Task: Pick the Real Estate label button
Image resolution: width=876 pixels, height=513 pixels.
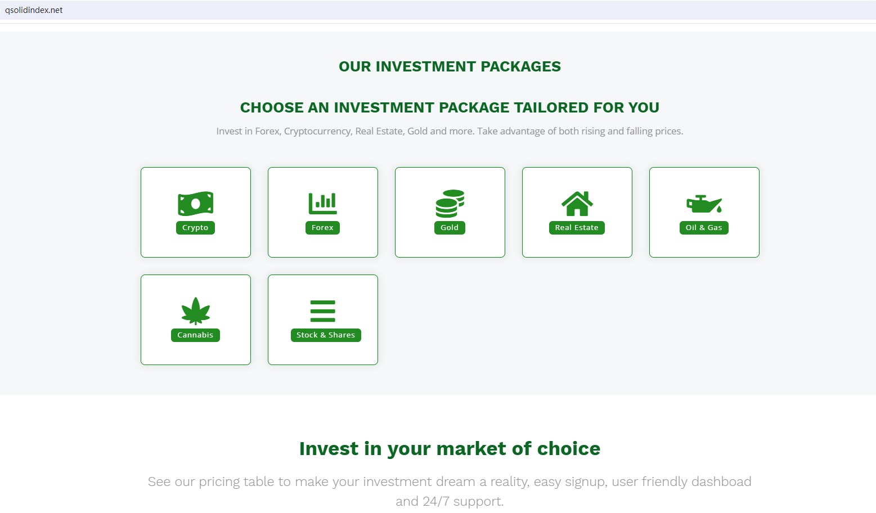Action: click(577, 228)
